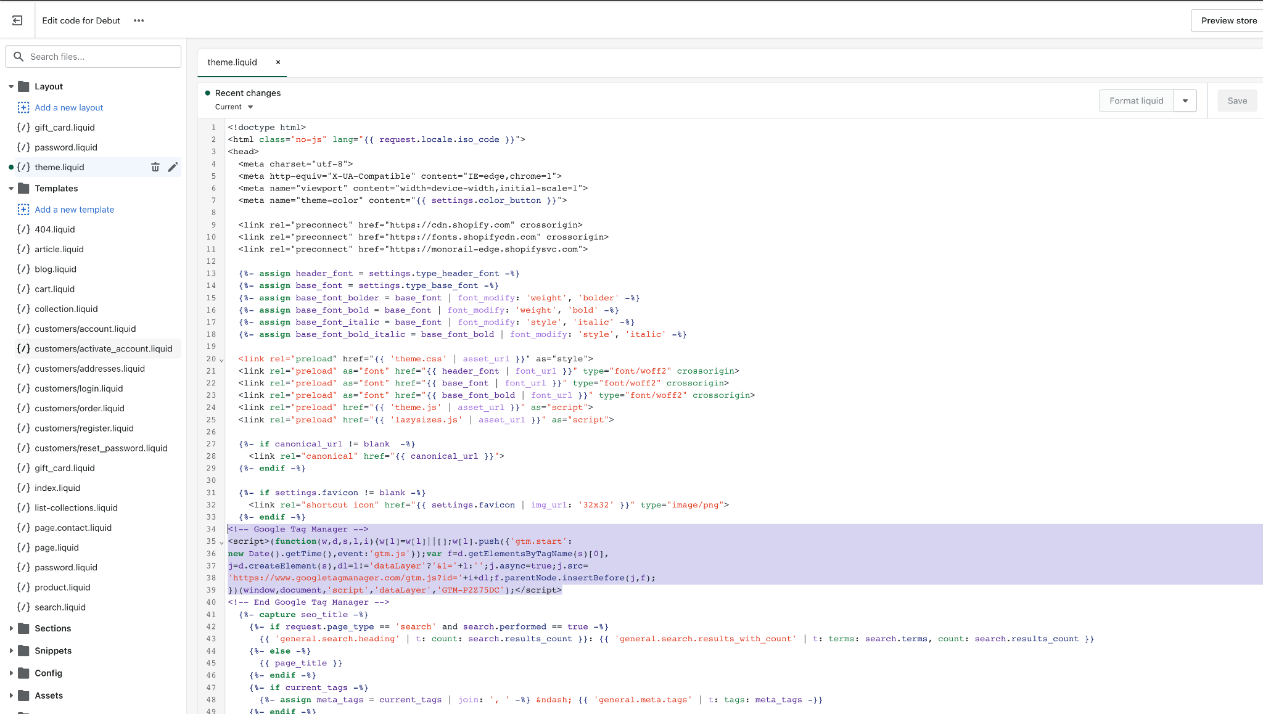Image resolution: width=1263 pixels, height=714 pixels.
Task: Click the Add a new template link
Action: [75, 210]
